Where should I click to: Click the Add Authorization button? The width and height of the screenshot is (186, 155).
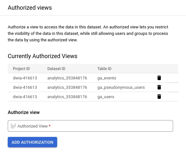pos(32,142)
